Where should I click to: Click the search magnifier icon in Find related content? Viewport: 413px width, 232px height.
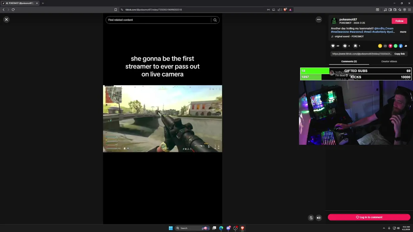coord(215,20)
